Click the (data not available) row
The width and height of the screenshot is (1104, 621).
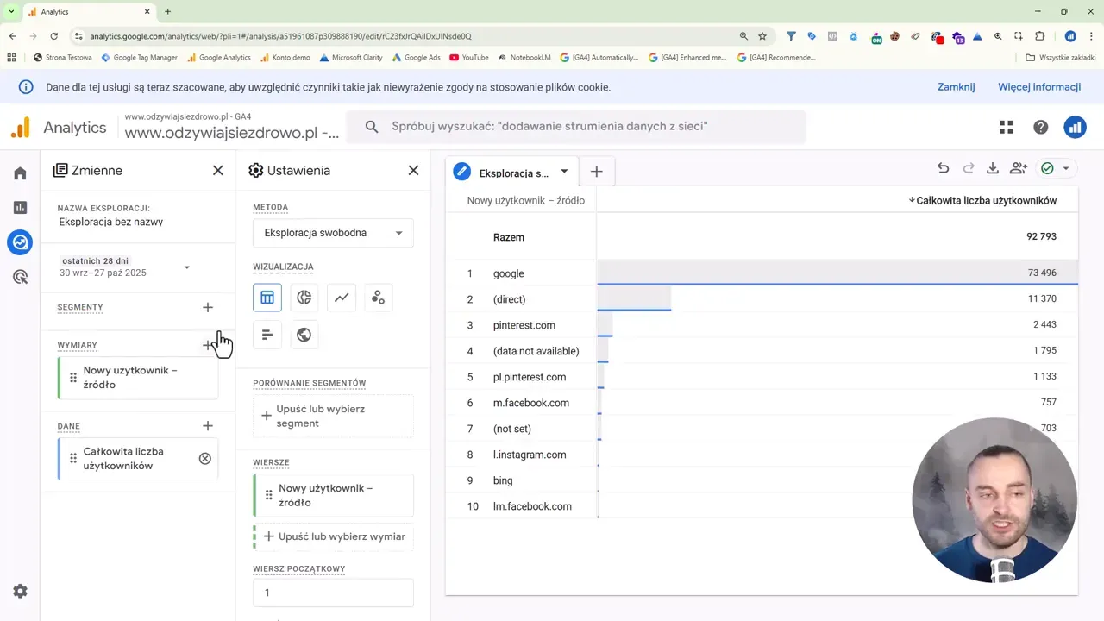(x=762, y=351)
